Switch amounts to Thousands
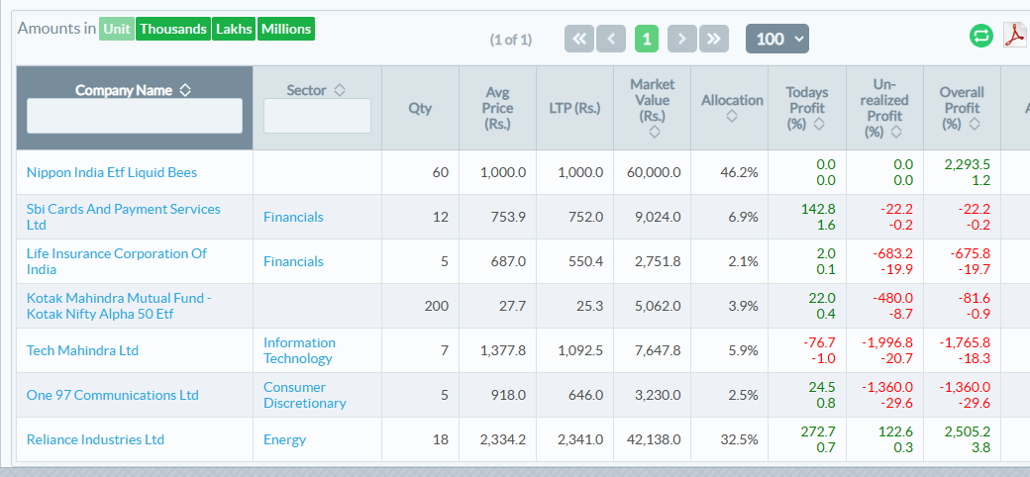The image size is (1030, 477). coord(173,29)
